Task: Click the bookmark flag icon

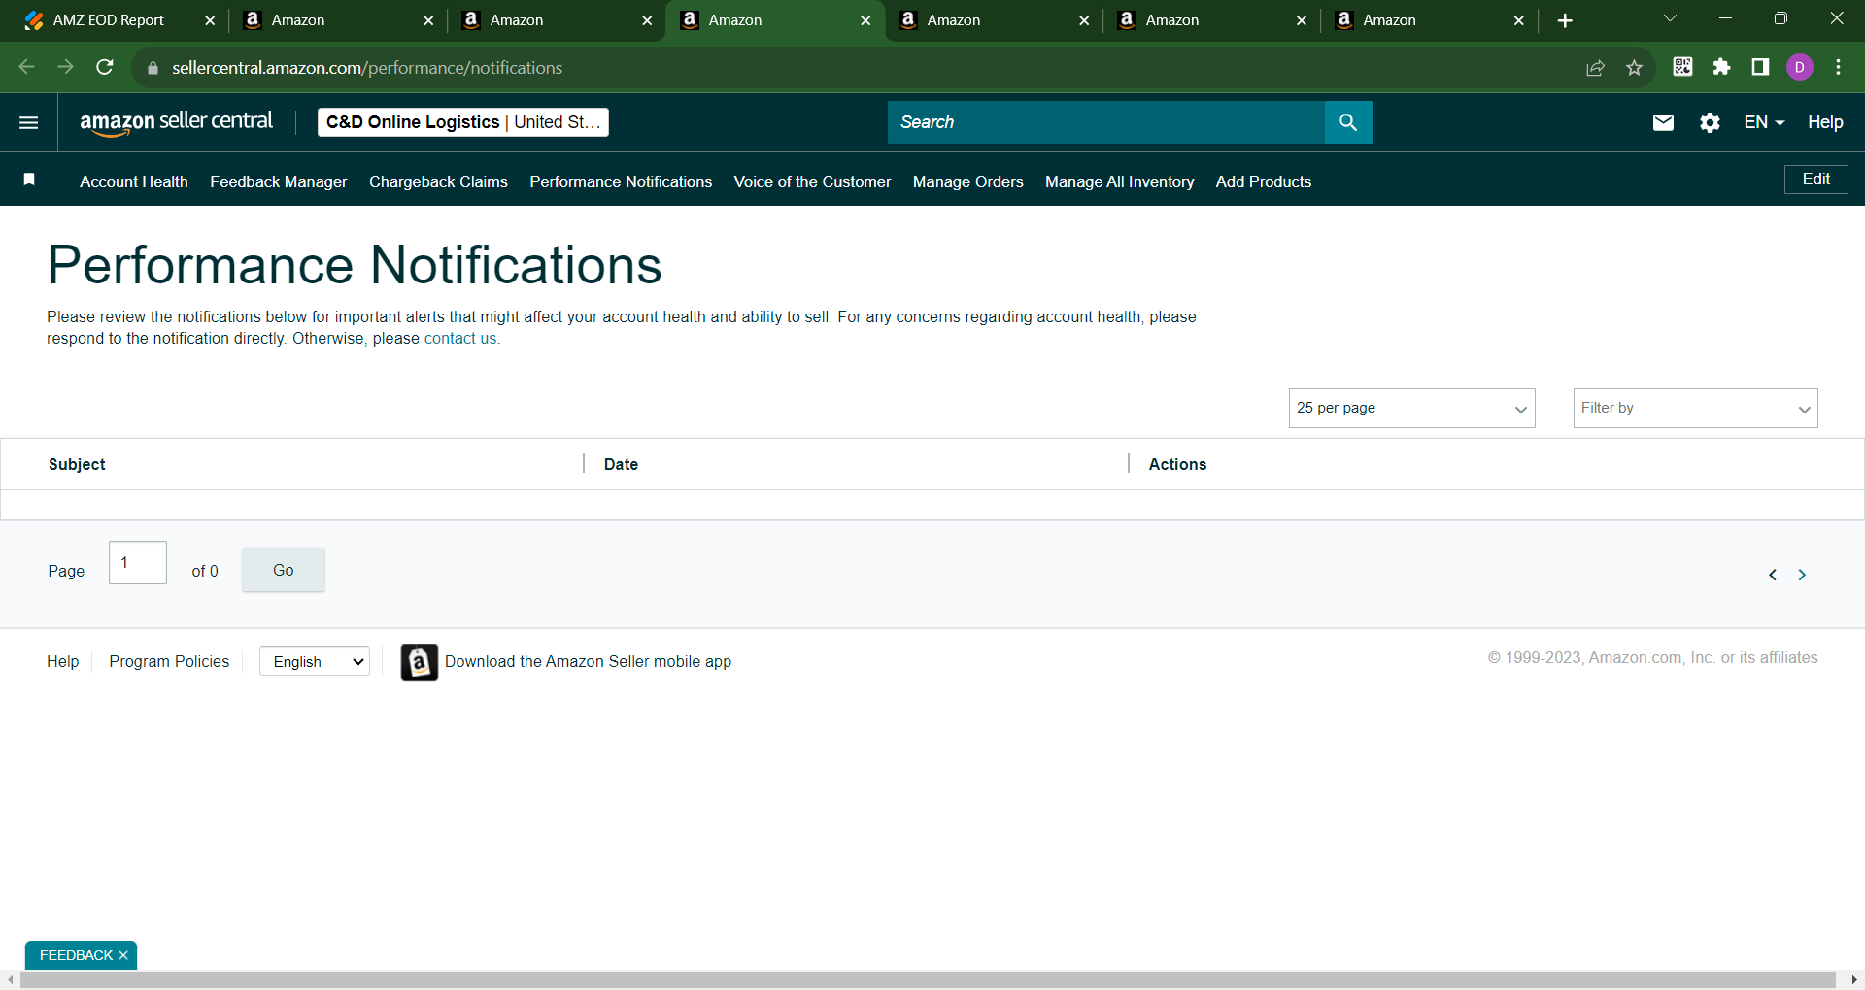Action: pyautogui.click(x=29, y=180)
